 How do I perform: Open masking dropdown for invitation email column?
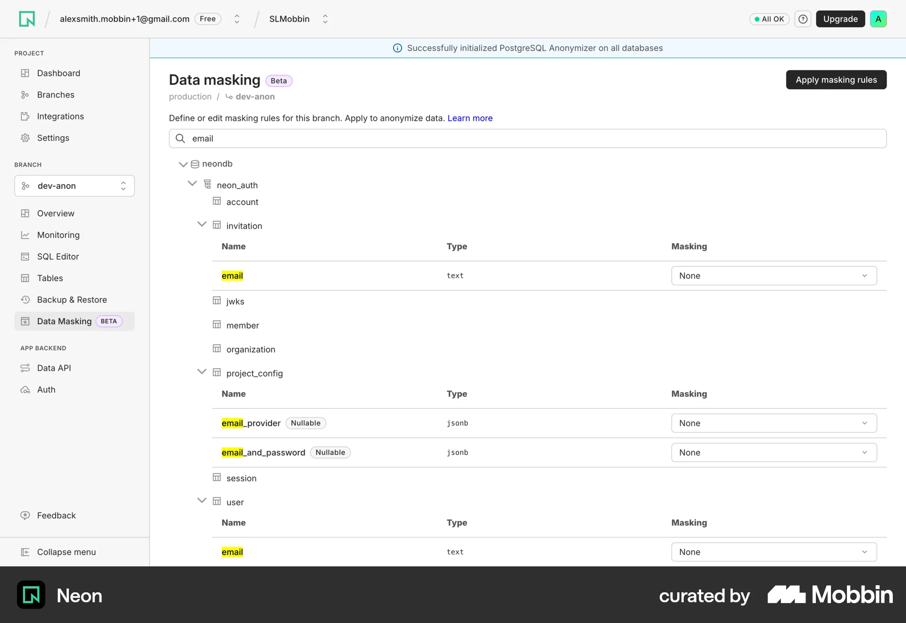774,276
